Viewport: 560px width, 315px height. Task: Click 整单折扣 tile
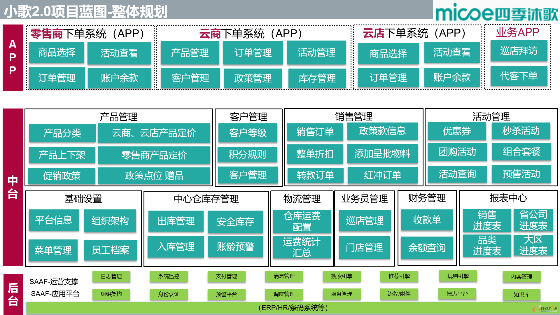tap(315, 154)
